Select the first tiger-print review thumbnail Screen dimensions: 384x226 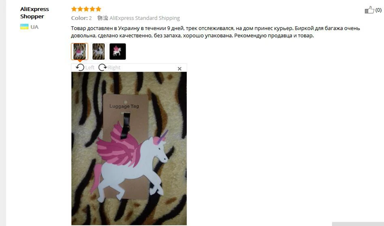[x=80, y=51]
